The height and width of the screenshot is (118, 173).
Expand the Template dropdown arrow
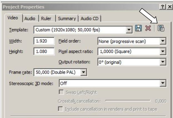coord(129,30)
